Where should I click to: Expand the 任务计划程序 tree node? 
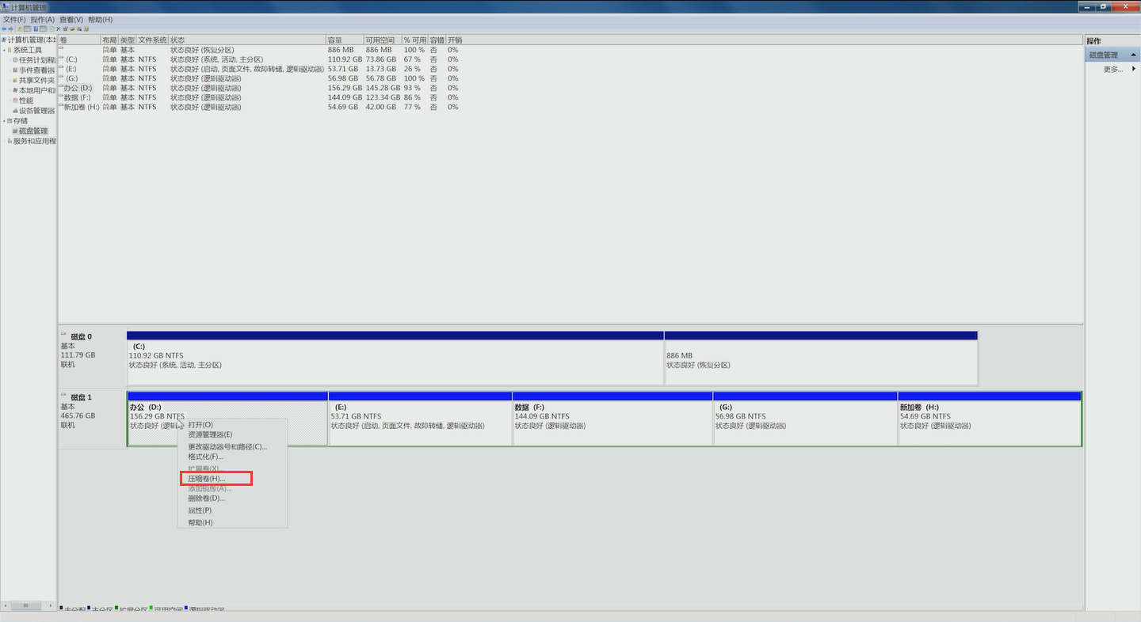pyautogui.click(x=10, y=60)
